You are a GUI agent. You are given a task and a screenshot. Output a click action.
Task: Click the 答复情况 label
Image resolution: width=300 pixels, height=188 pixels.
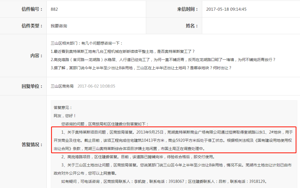click(32, 145)
